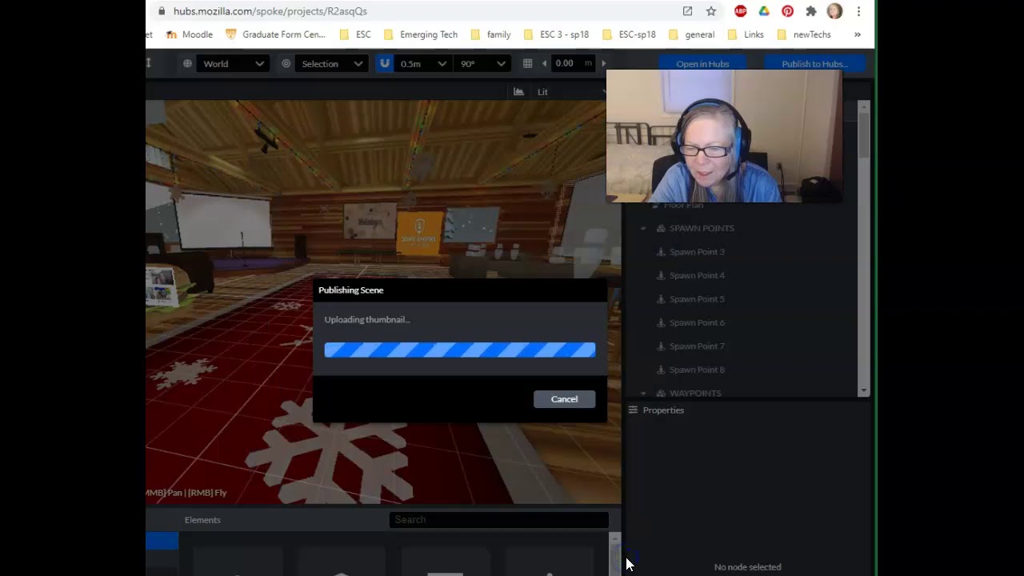
Task: Open the Google Drive extension icon
Action: click(x=764, y=11)
